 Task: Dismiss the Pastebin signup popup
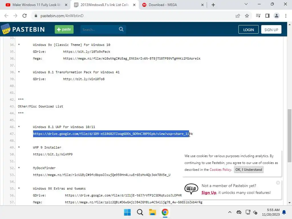pos(278,183)
